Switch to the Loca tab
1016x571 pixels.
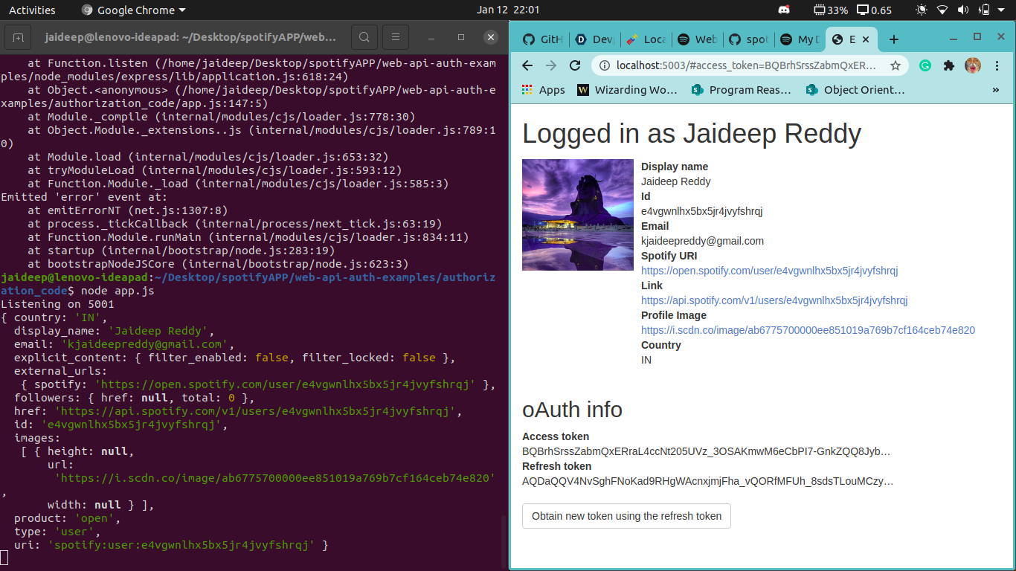tap(645, 39)
